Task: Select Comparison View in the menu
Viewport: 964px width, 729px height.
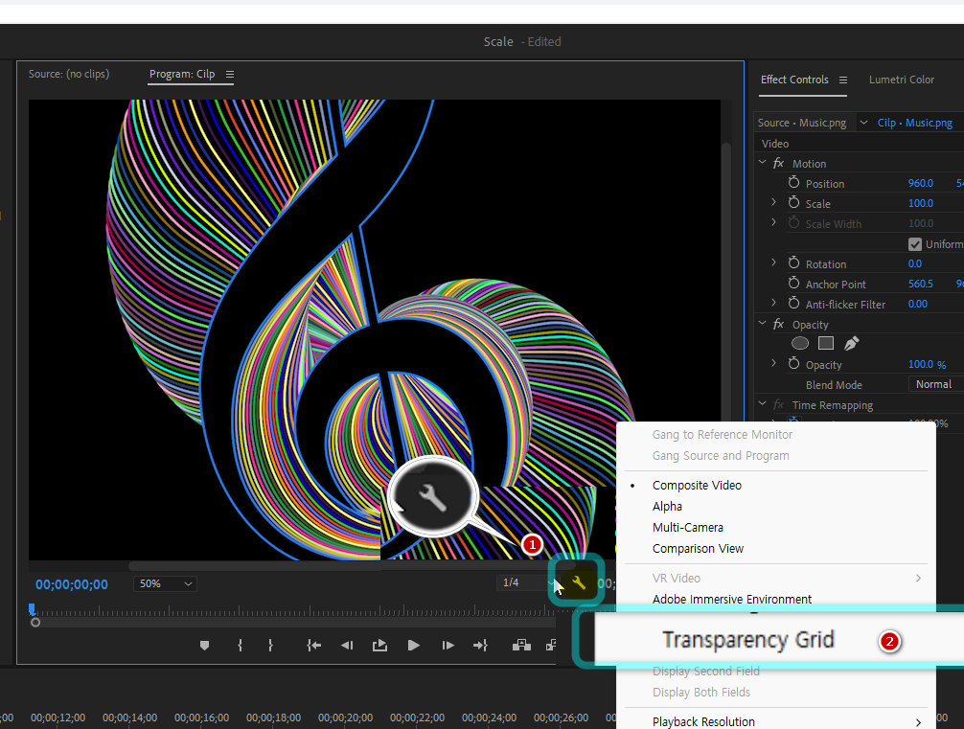Action: click(x=698, y=549)
